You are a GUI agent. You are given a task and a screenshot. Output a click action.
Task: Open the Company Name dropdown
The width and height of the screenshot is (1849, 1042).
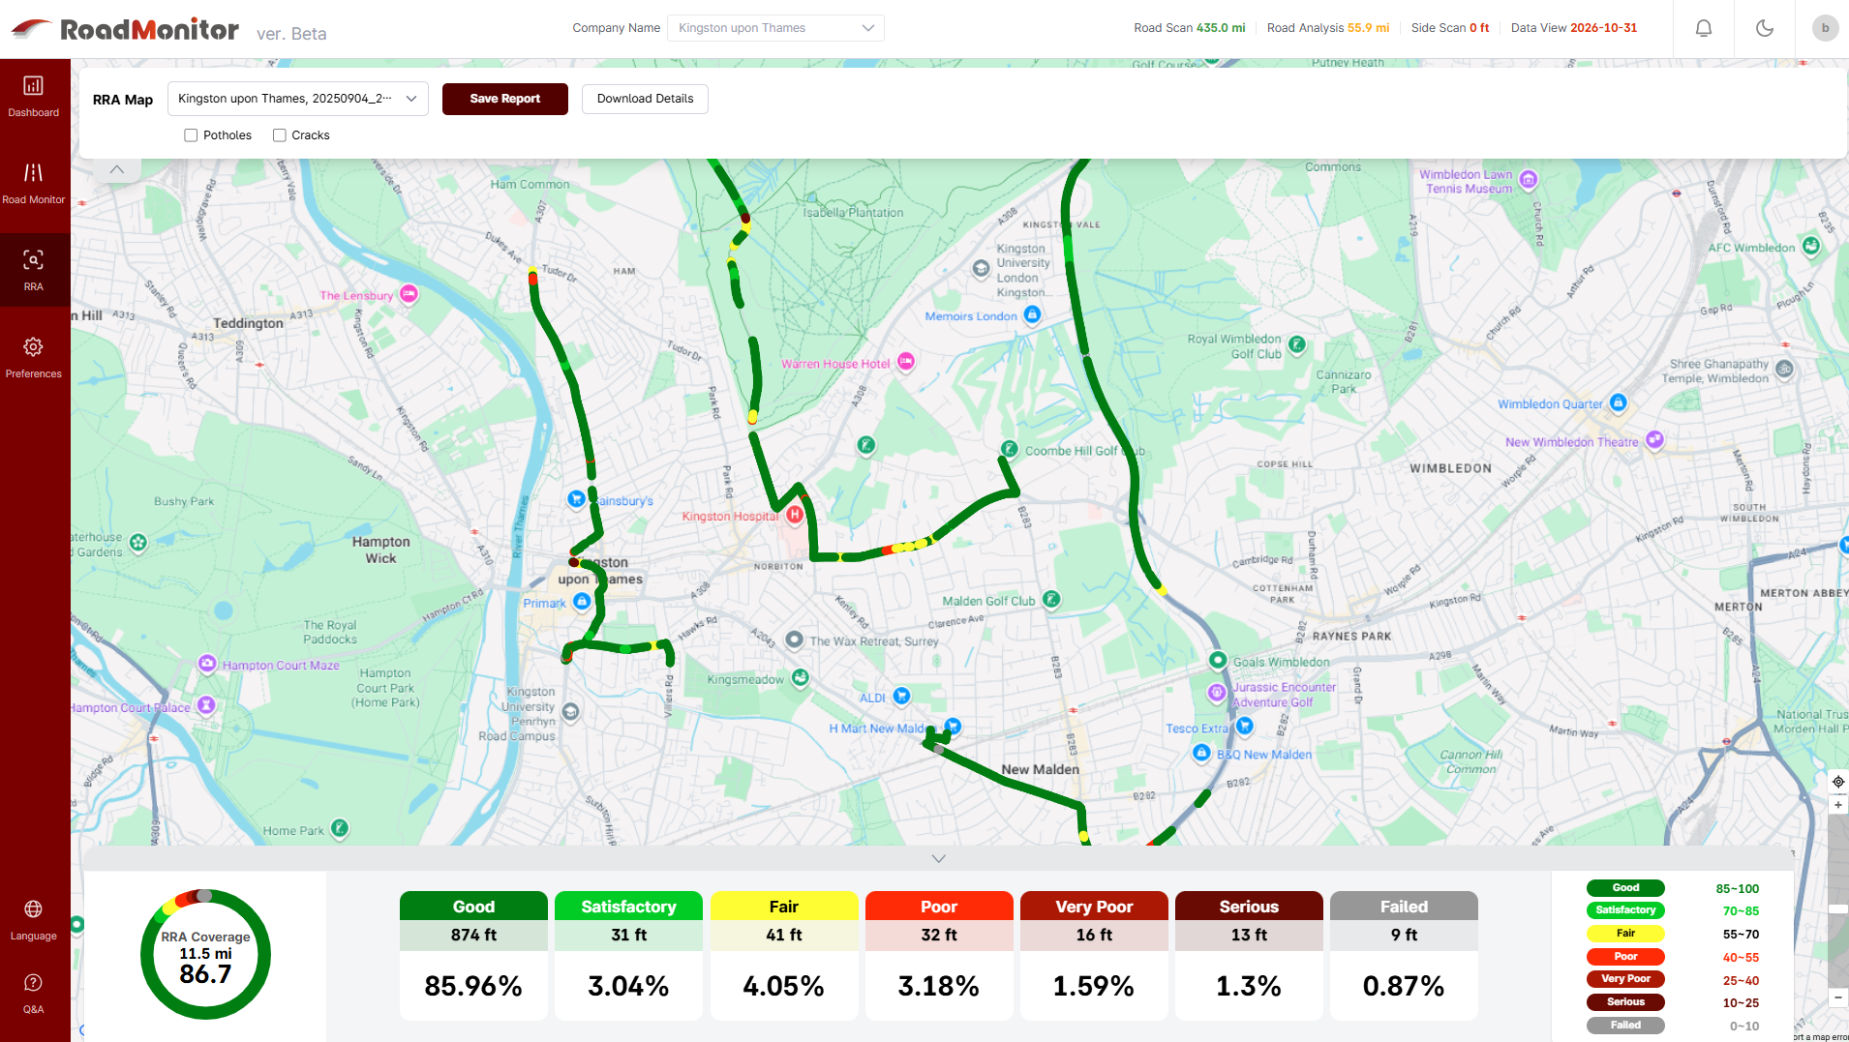tap(774, 27)
